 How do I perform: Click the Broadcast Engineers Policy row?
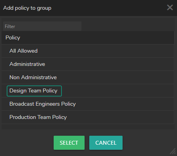coord(88,104)
